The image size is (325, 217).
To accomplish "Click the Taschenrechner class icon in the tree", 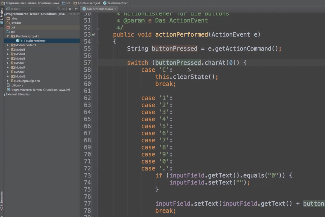I will click(18, 41).
